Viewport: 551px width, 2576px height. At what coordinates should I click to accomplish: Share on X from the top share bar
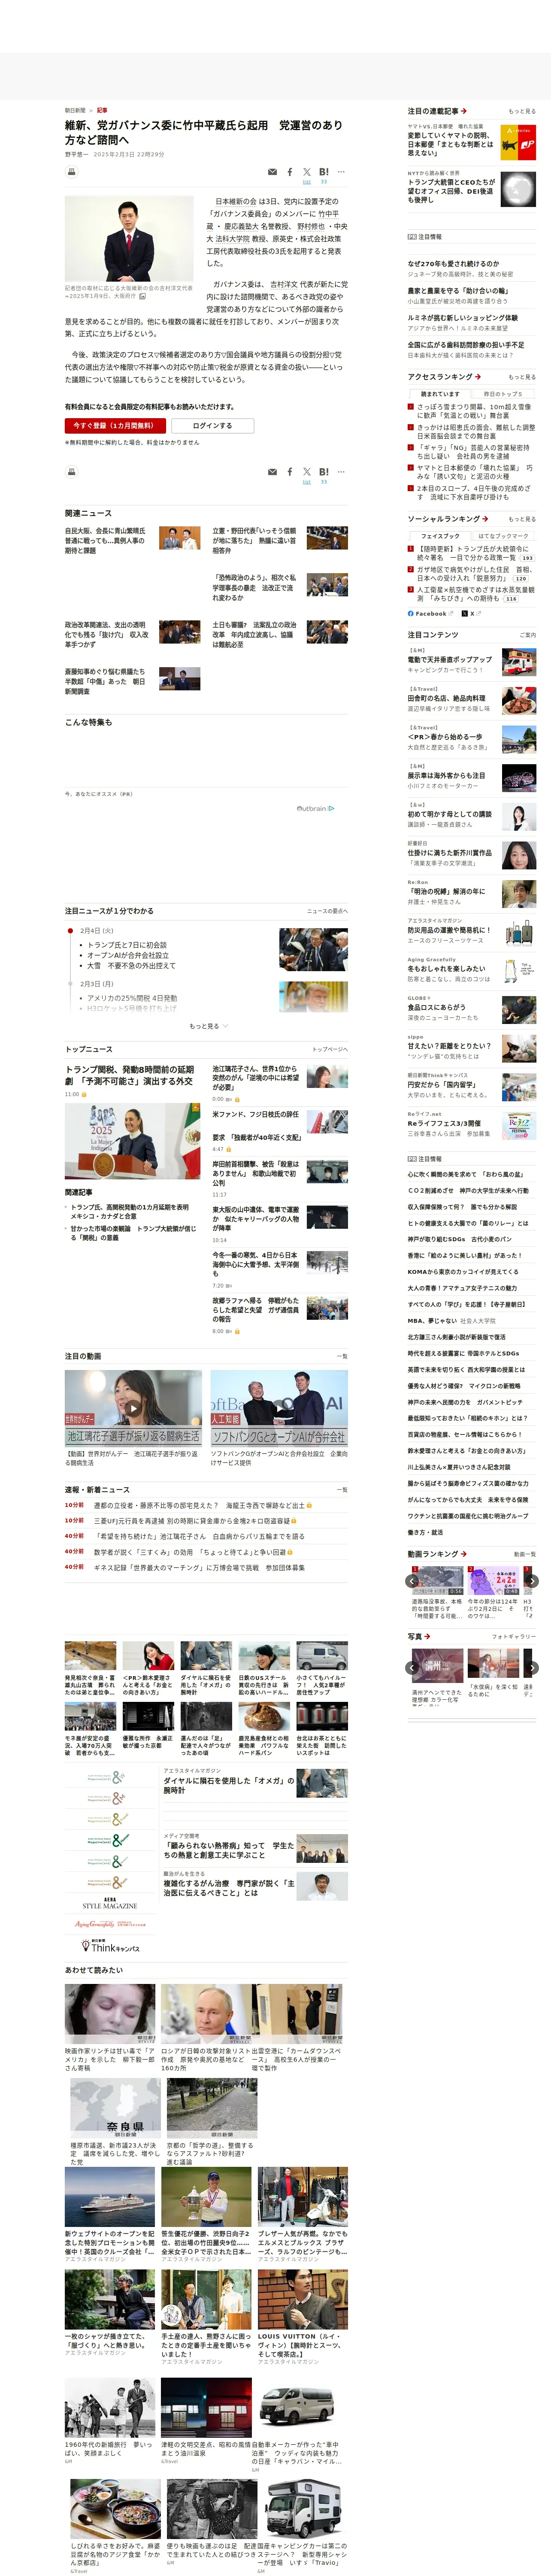coord(306,172)
